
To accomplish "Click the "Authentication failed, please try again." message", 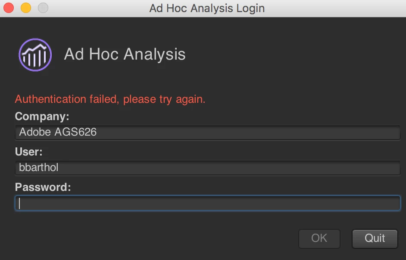I will [x=110, y=99].
